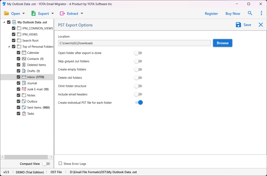267x176 pixels.
Task: Click the Calendar folder icon
Action: (24, 53)
